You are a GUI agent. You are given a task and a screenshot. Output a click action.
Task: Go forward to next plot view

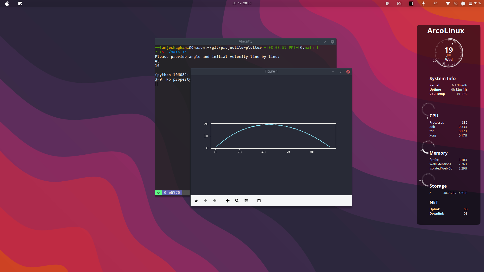point(215,201)
